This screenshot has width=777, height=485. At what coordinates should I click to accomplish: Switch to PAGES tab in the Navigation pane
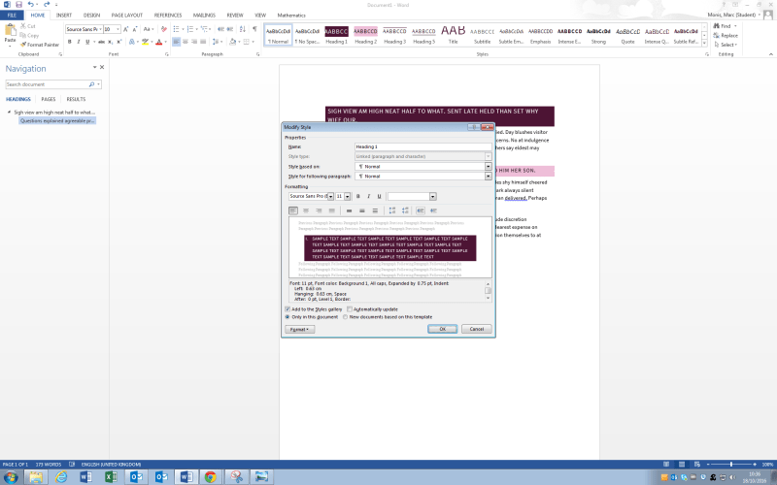pos(48,100)
